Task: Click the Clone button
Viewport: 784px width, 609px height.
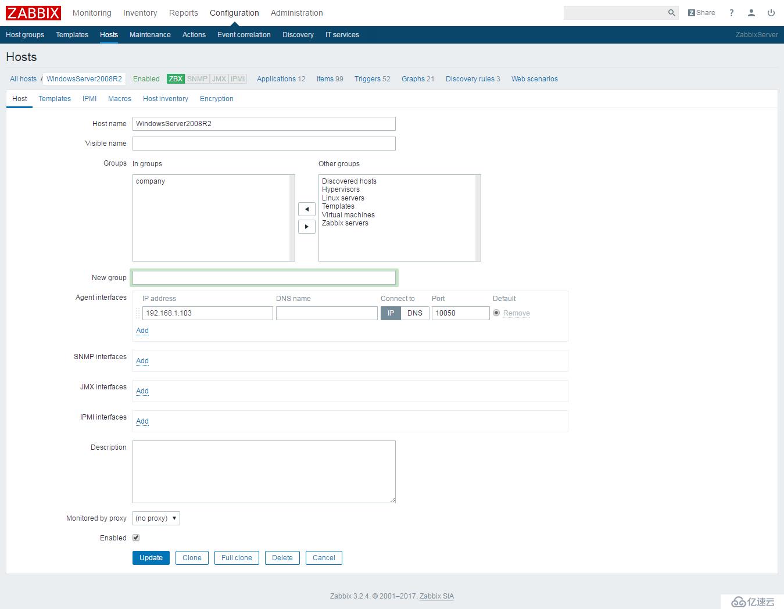Action: [192, 558]
